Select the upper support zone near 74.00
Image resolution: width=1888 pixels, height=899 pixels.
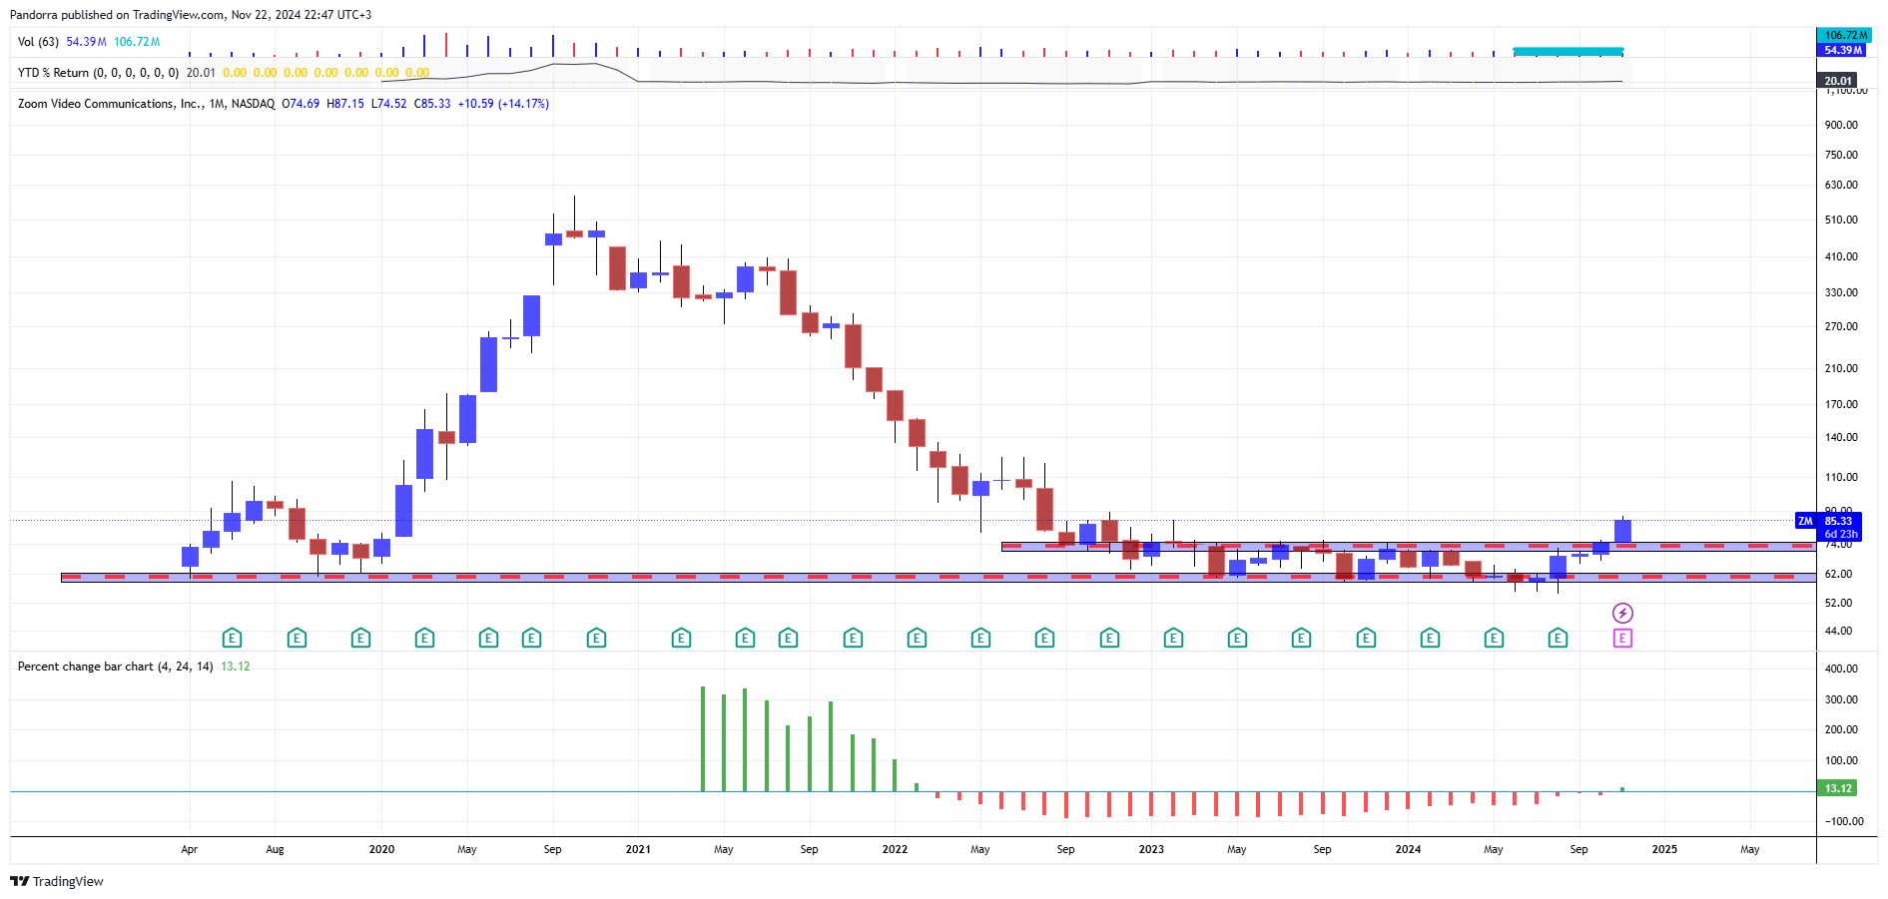(x=1408, y=546)
